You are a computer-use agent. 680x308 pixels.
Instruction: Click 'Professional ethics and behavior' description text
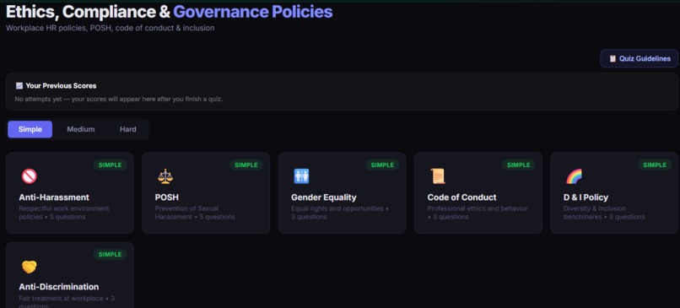[478, 208]
